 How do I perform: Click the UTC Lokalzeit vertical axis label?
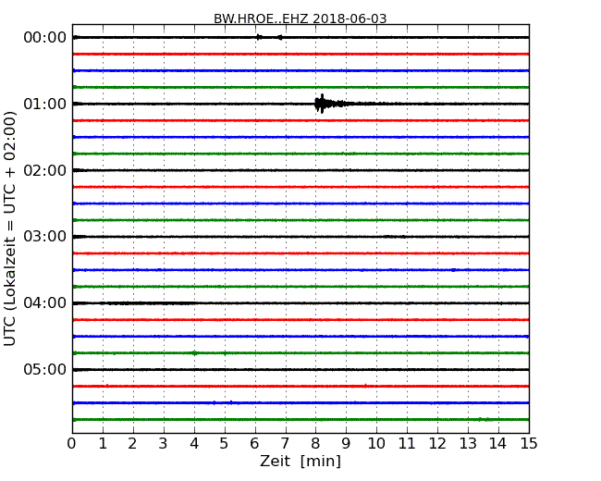point(9,228)
